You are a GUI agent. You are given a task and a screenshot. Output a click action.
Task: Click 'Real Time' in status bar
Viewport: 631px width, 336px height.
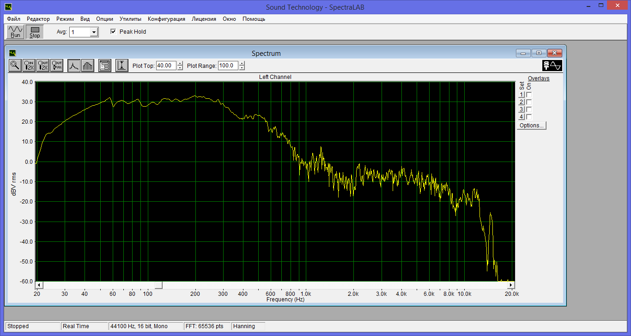point(84,326)
